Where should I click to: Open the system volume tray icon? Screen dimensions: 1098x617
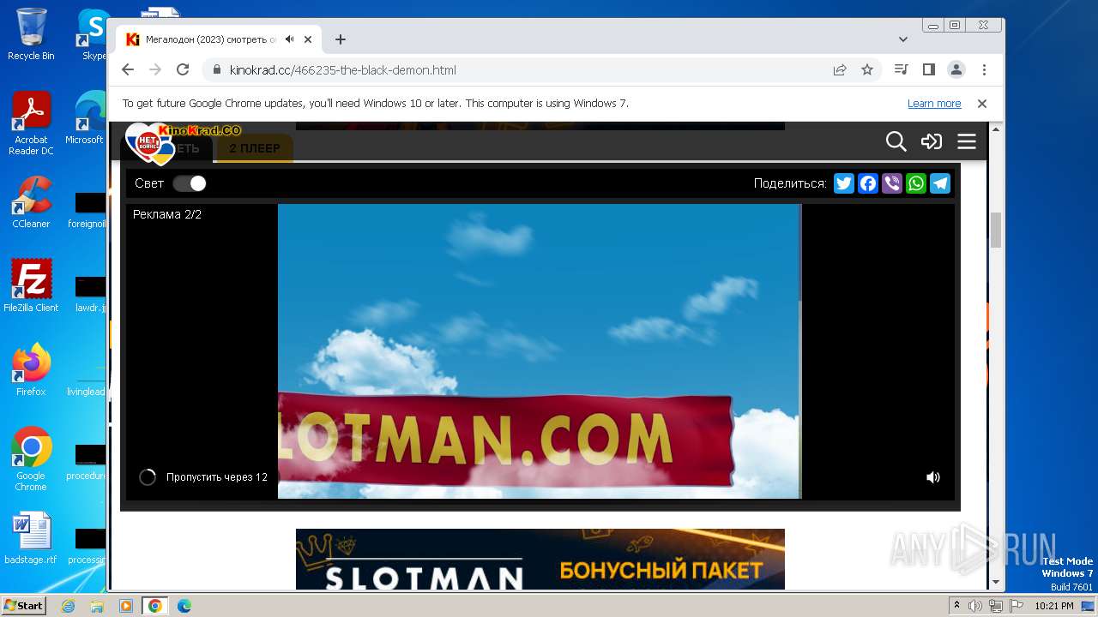pos(975,606)
